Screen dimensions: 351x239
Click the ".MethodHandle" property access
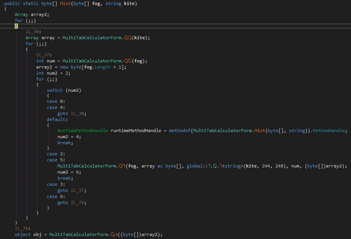(x=329, y=131)
